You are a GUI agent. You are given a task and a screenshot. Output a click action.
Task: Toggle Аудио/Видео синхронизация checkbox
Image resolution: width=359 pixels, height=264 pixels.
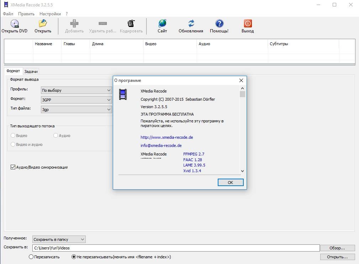click(x=13, y=167)
